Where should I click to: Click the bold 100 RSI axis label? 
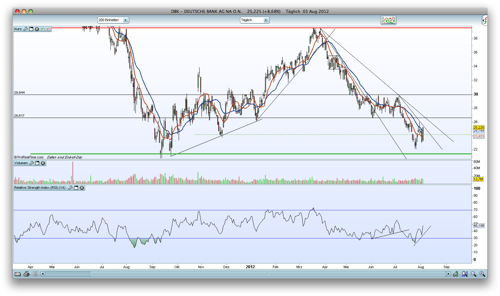(477, 188)
